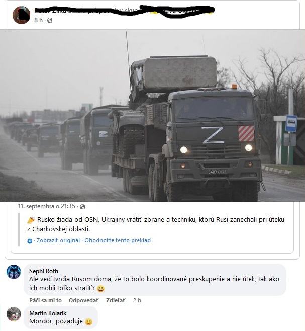This screenshot has height=331, width=305.
Task: Click smiley emoji in Sephi Roth's comment
Action: pyautogui.click(x=100, y=289)
